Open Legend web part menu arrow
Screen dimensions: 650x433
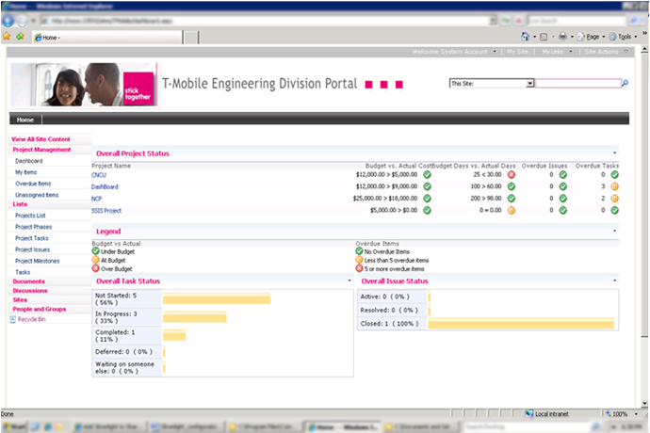point(614,231)
